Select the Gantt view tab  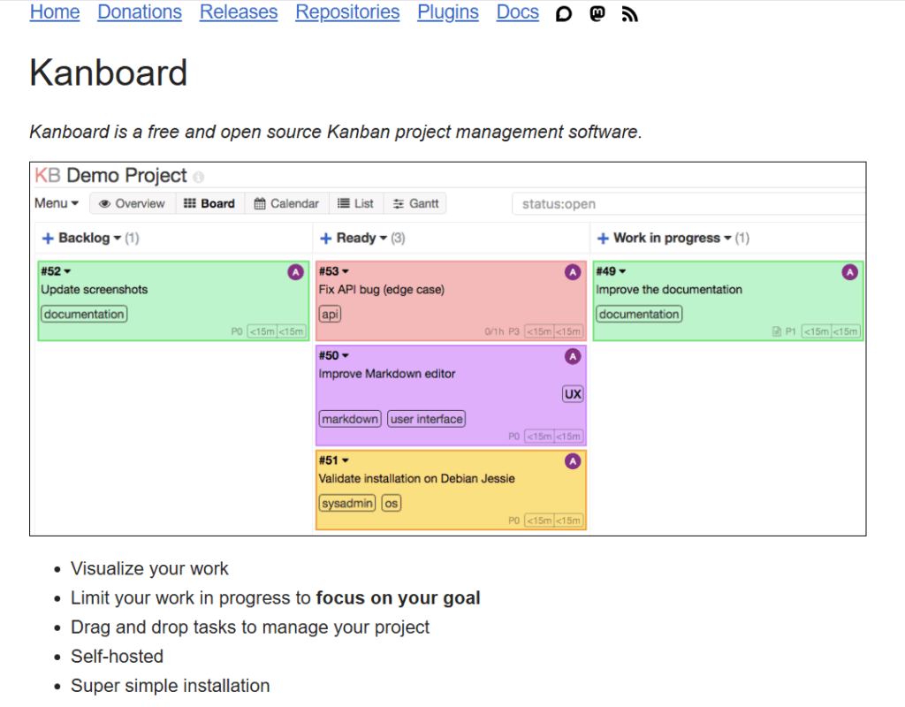tap(415, 203)
